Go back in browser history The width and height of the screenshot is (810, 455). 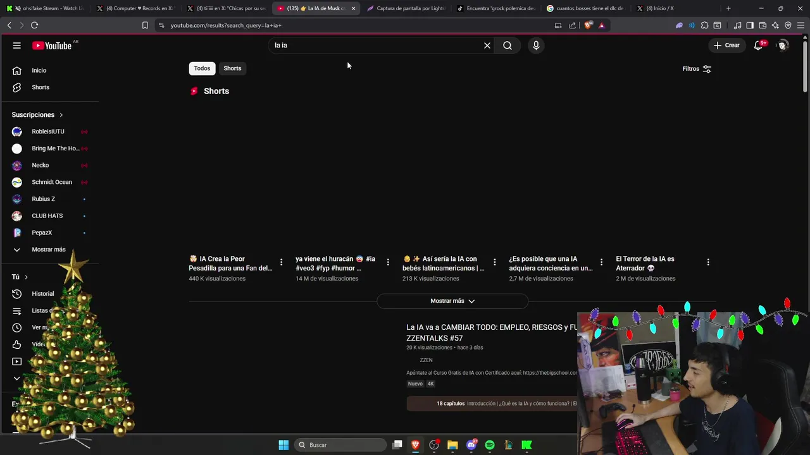coord(9,25)
